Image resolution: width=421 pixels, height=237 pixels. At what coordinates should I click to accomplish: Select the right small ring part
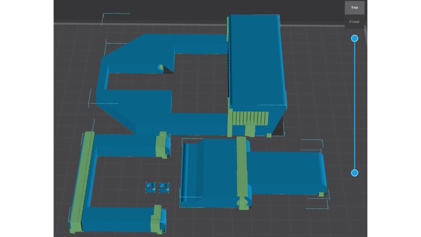(164, 187)
